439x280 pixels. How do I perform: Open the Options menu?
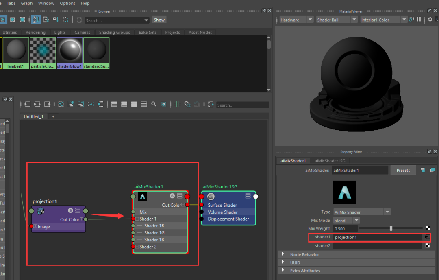coord(67,3)
